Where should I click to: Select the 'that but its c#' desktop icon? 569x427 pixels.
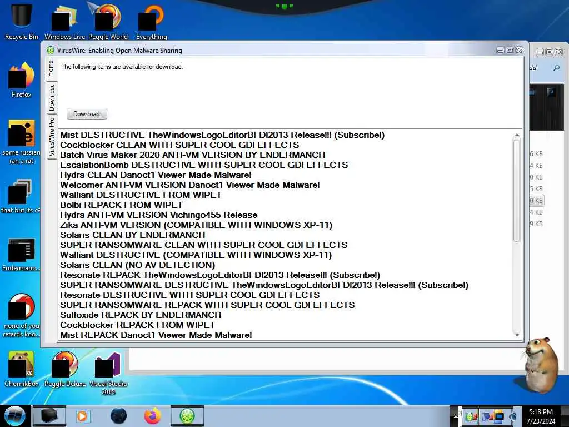point(21,196)
